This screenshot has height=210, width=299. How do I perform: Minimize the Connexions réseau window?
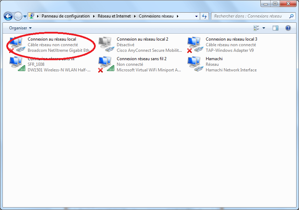pos(266,3)
